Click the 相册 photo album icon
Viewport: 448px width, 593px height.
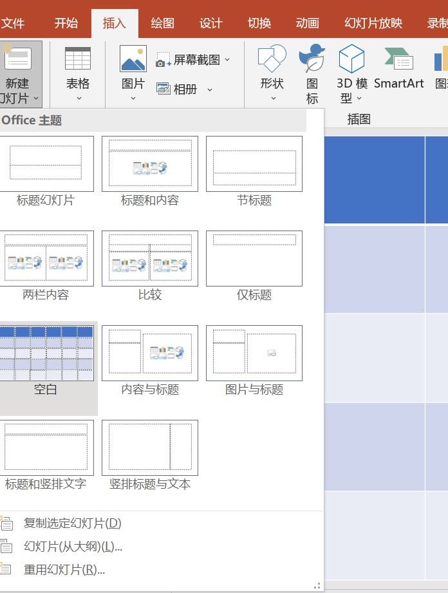(x=163, y=89)
